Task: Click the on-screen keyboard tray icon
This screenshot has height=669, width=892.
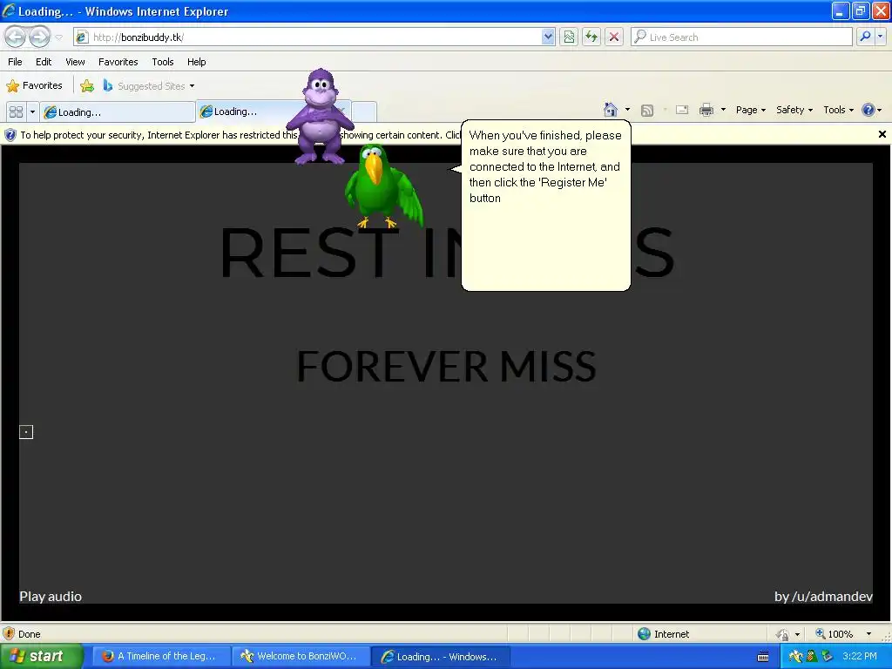Action: [763, 657]
